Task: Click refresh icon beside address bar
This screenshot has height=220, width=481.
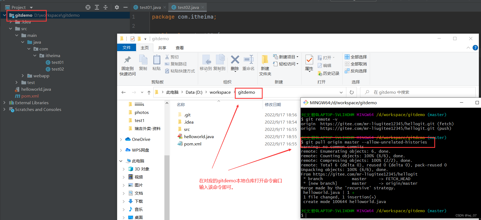Action: [x=352, y=92]
